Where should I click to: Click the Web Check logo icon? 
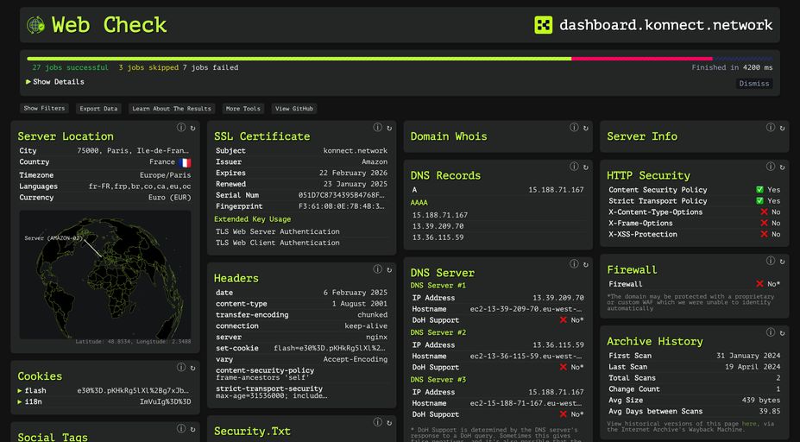click(x=35, y=25)
